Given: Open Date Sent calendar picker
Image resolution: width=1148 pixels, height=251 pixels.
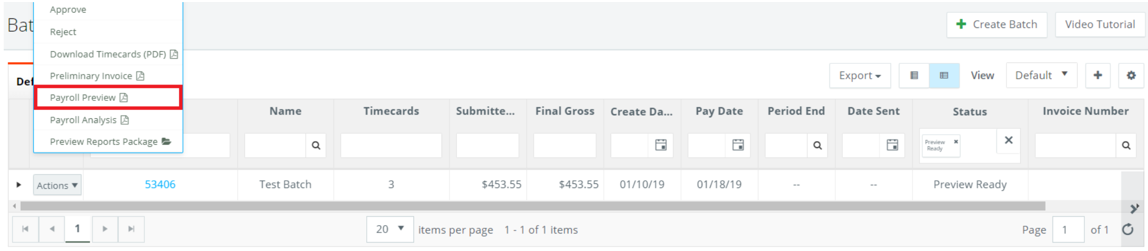Looking at the screenshot, I should pyautogui.click(x=892, y=145).
